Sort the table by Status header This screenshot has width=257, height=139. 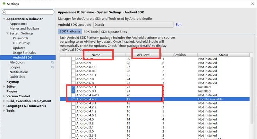click(223, 55)
